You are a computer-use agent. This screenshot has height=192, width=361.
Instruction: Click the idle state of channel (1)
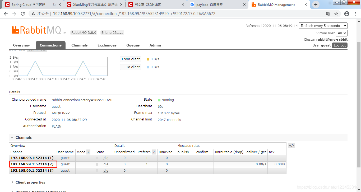105,158
